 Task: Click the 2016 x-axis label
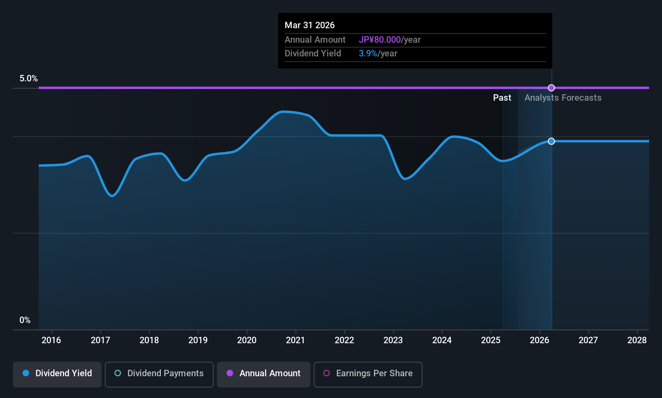click(51, 340)
